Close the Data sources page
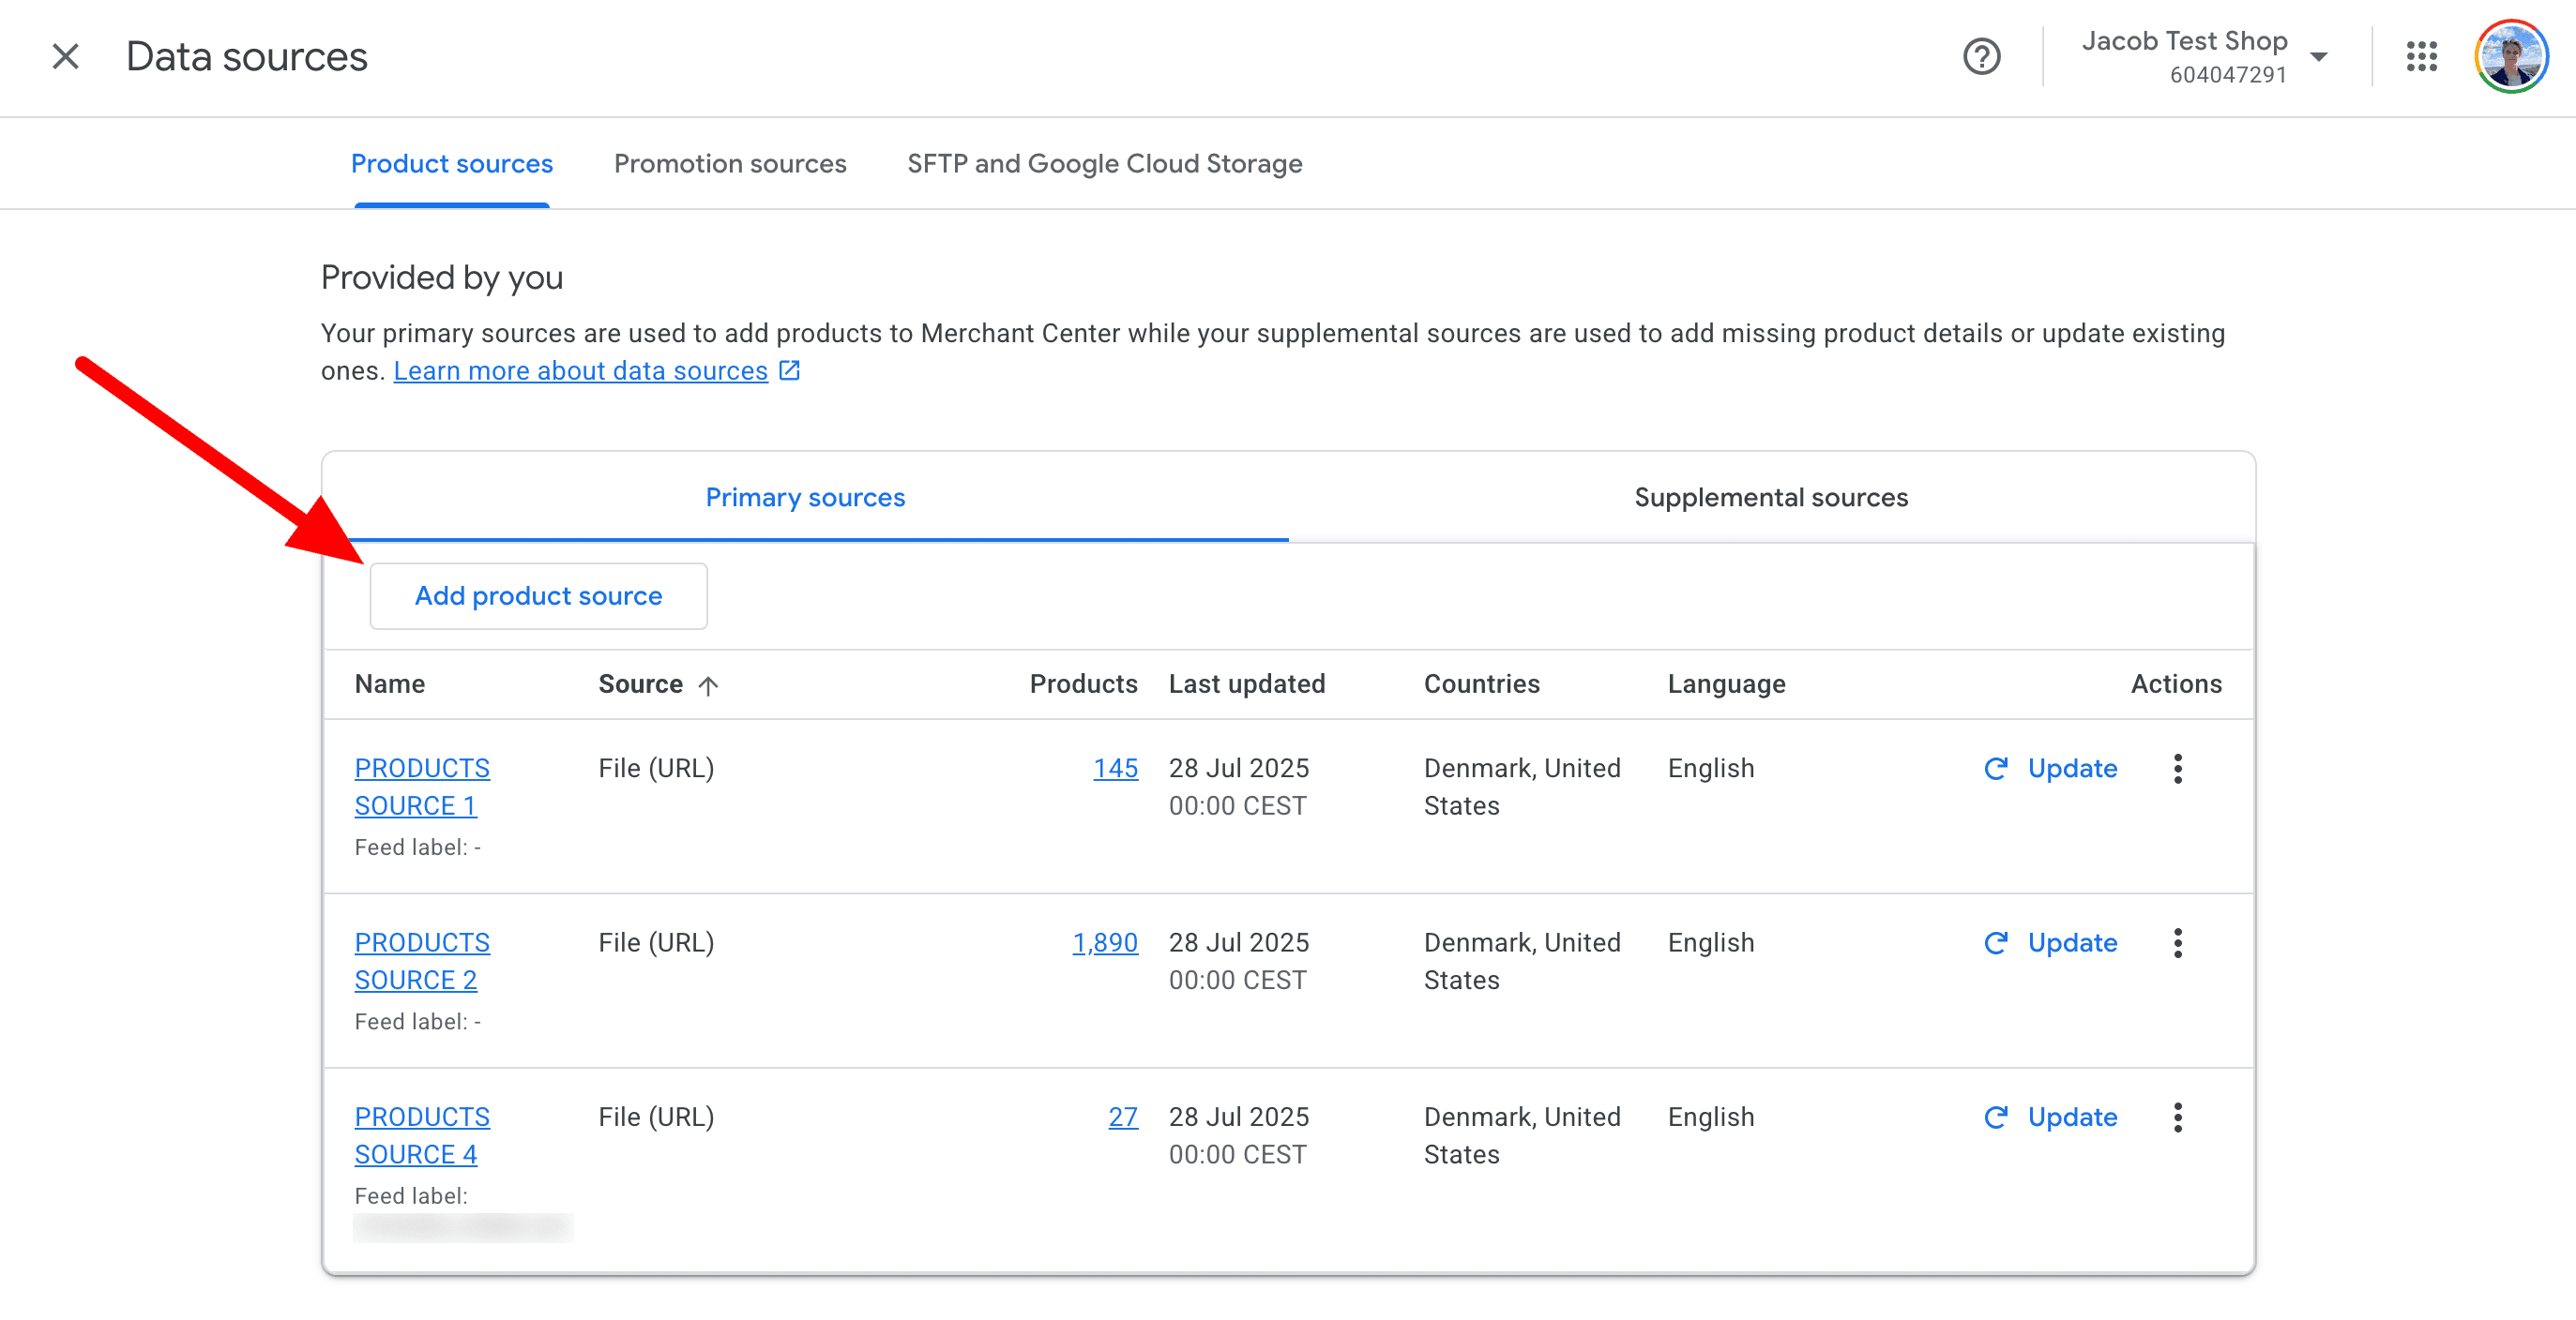The height and width of the screenshot is (1320, 2576). coord(64,57)
